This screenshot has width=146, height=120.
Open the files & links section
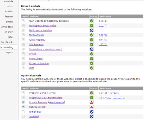click(7, 42)
